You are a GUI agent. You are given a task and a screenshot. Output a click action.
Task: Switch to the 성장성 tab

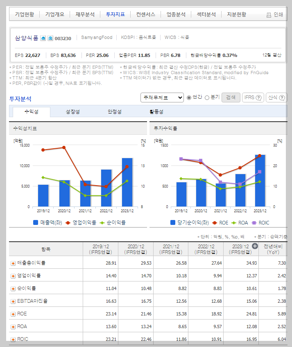(x=73, y=112)
